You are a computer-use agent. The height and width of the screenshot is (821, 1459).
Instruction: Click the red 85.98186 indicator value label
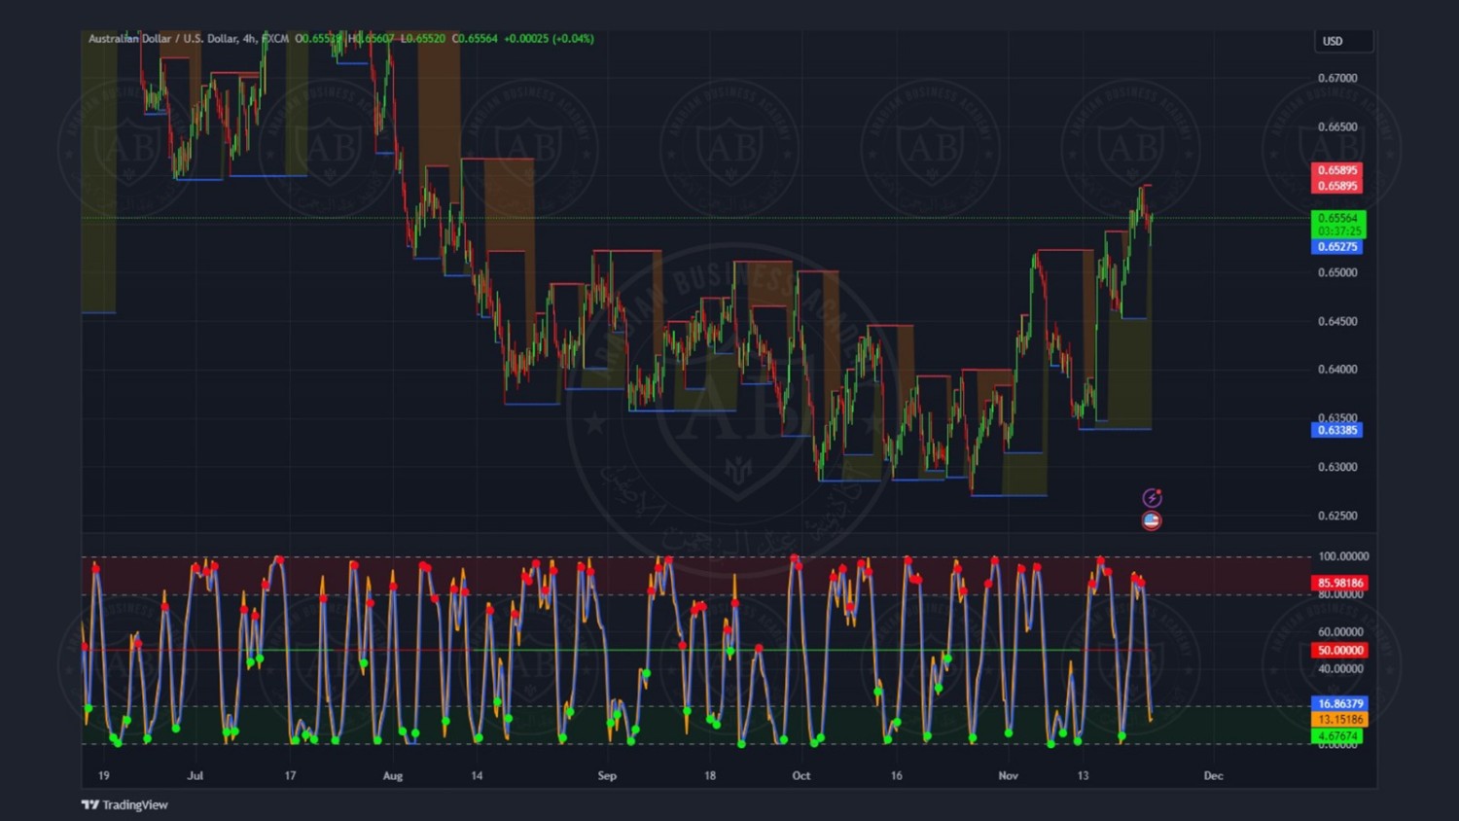click(1339, 583)
